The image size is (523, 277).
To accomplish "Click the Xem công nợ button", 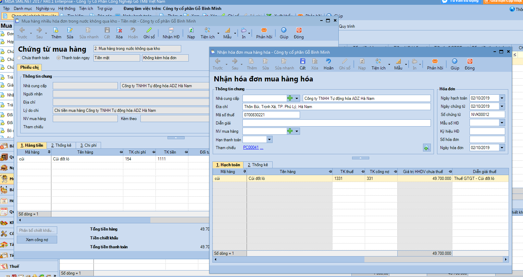I will (37, 240).
